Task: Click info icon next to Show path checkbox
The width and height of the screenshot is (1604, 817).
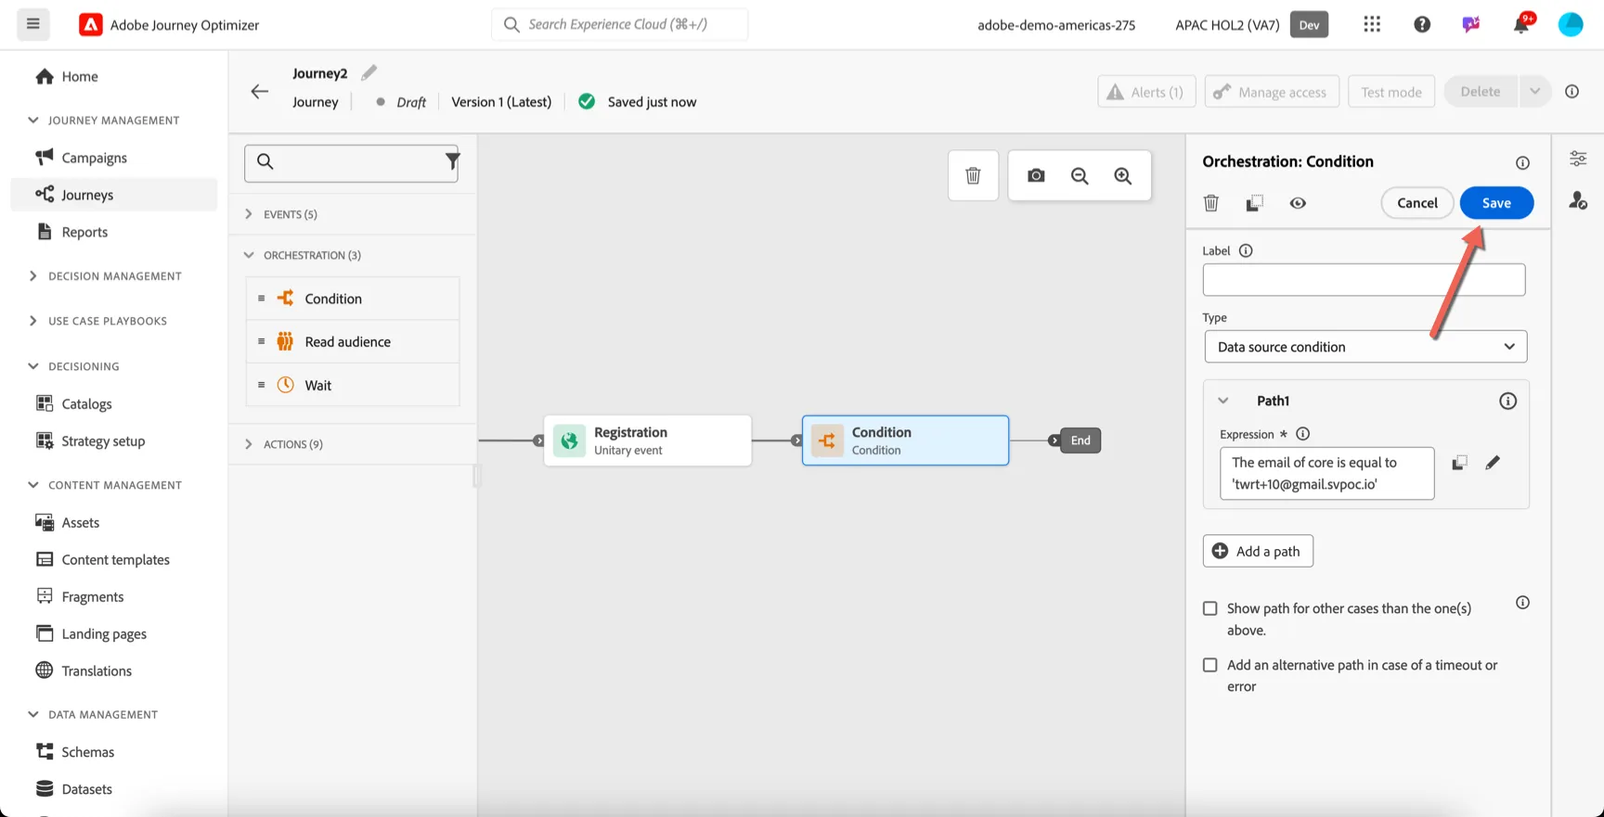Action: pyautogui.click(x=1522, y=603)
